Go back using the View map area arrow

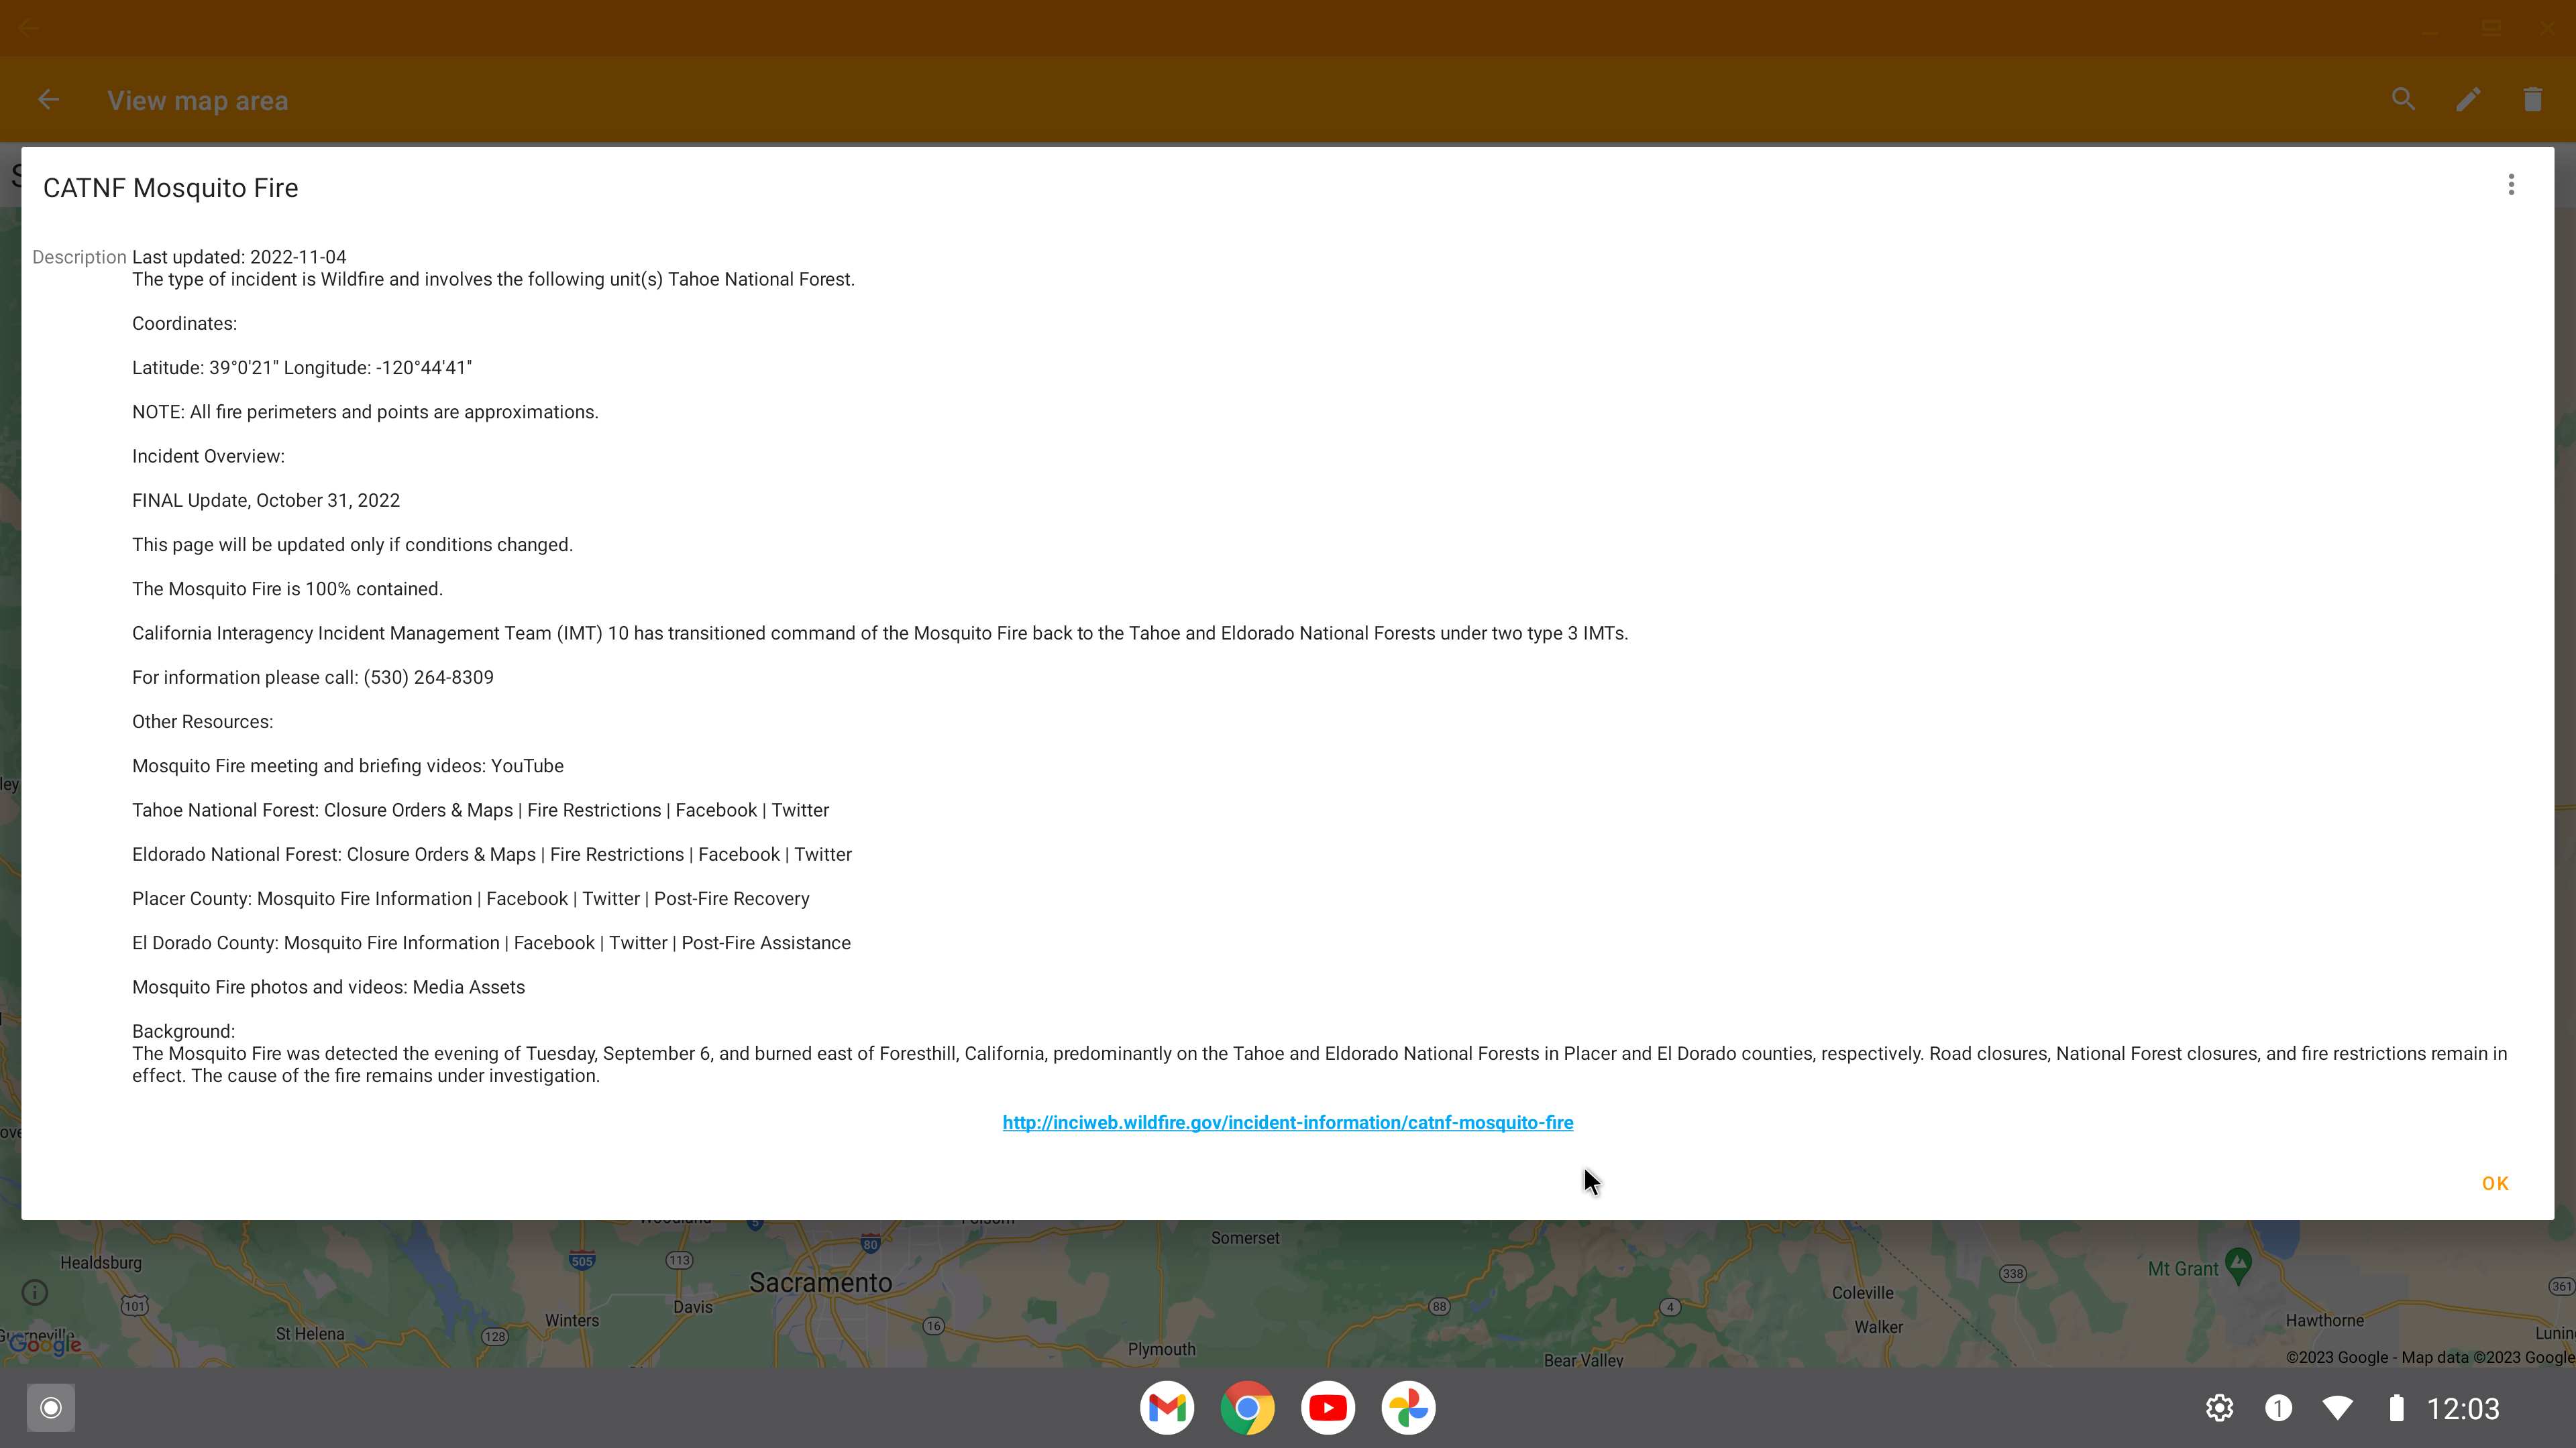(48, 100)
